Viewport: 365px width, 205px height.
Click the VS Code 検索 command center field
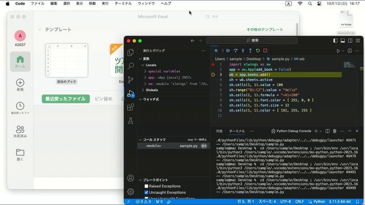pos(252,40)
